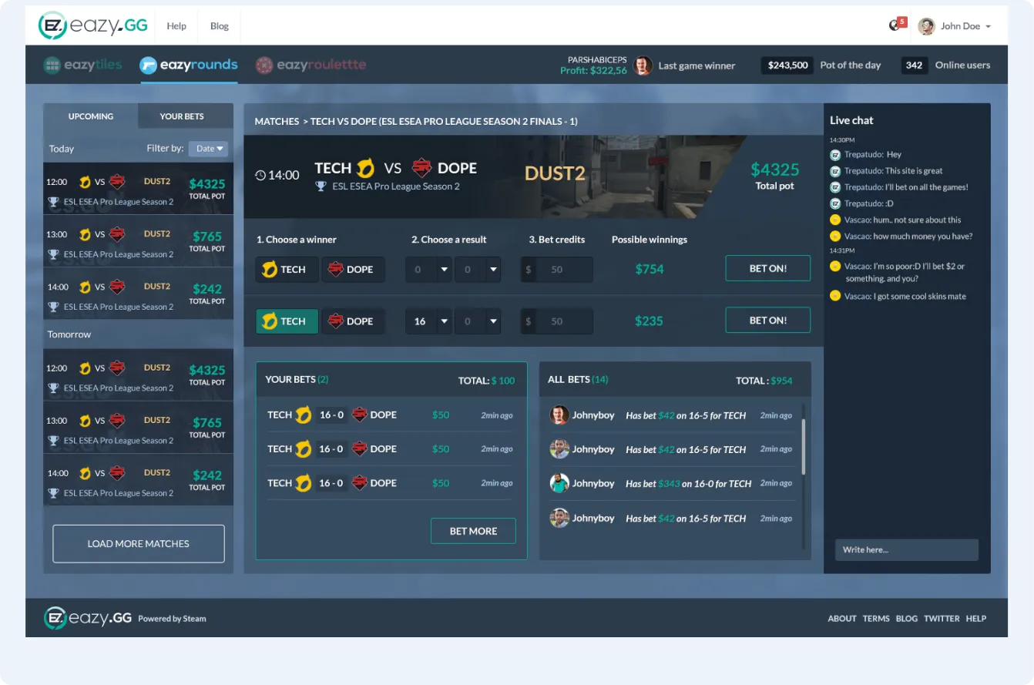The image size is (1034, 685).
Task: Click the trophy icon under TECH vs DOPE banner
Action: click(x=321, y=186)
